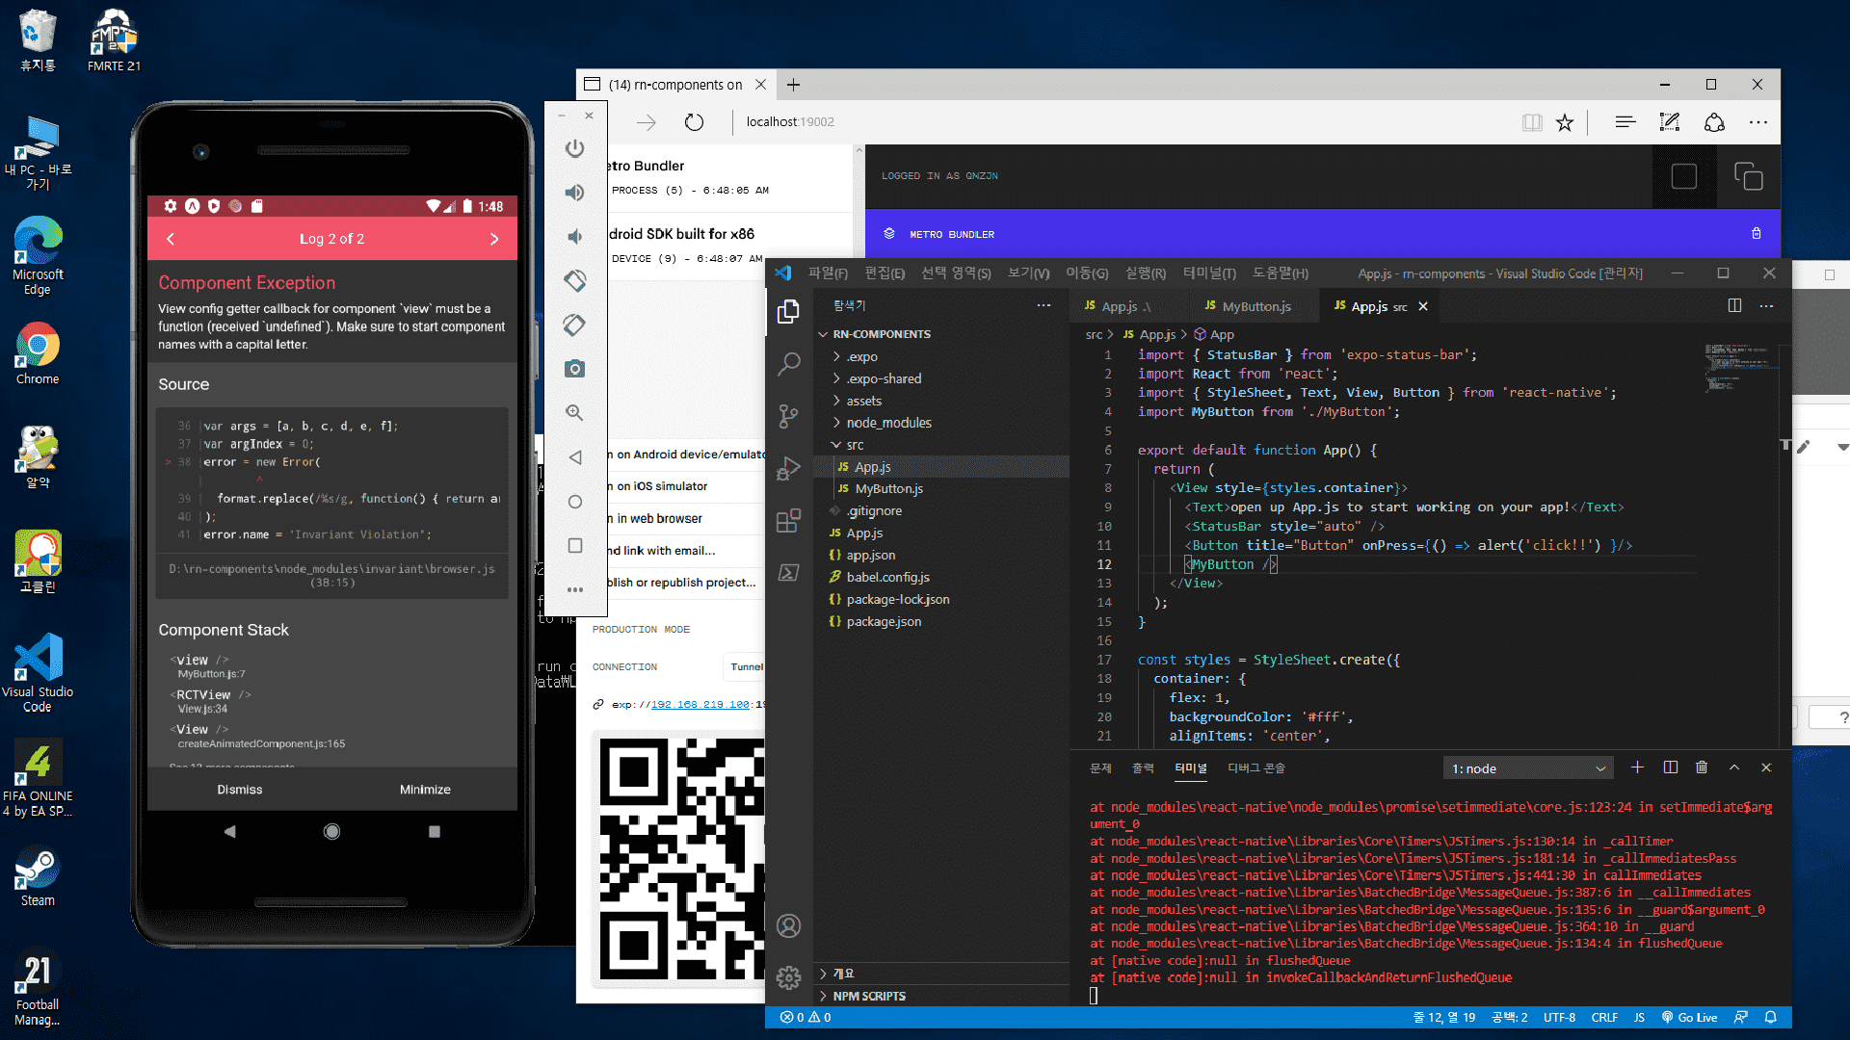Open the Run and Debug view
The width and height of the screenshot is (1850, 1040).
(788, 469)
